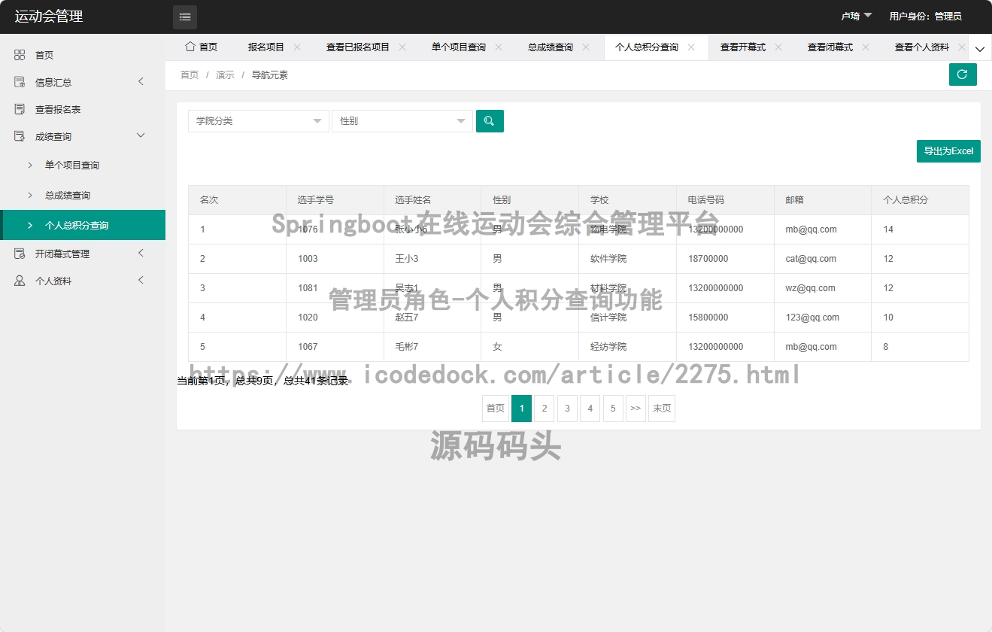This screenshot has width=992, height=632.
Task: Switch to the 总成绩查询 tab
Action: 551,47
